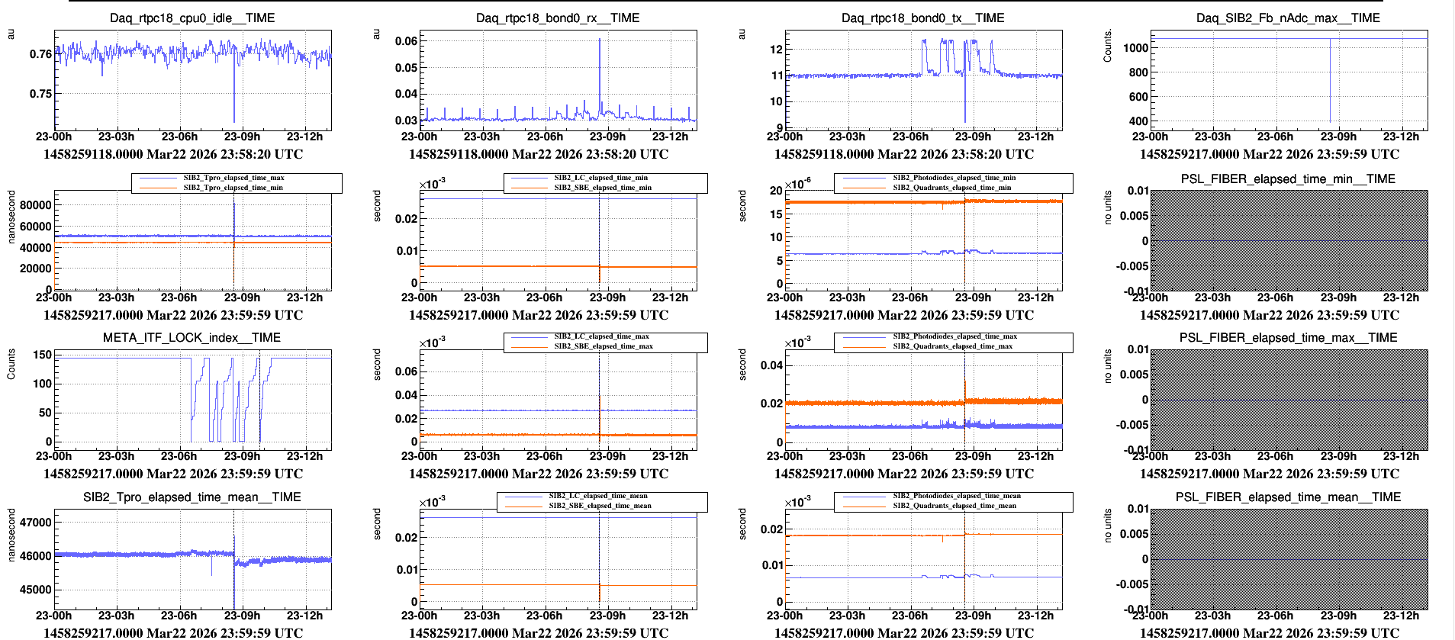The height and width of the screenshot is (640, 1455).
Task: Select the SIB2_Photodiodes_elapsed_time_mean legend entry
Action: 957,496
